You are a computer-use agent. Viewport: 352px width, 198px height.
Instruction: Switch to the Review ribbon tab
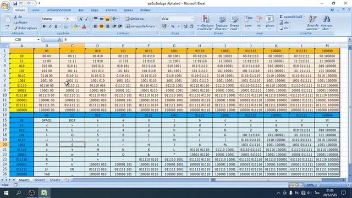click(x=111, y=10)
